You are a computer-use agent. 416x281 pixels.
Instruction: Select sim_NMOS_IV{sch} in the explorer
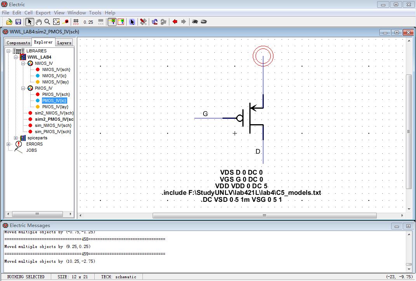click(x=53, y=125)
